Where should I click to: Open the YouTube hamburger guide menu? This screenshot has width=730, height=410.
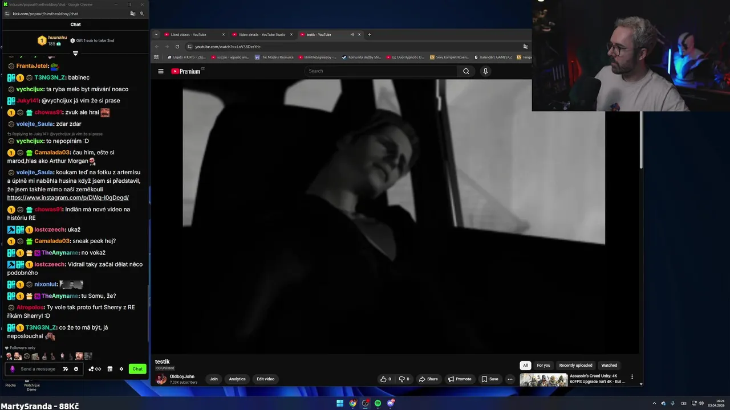(x=161, y=71)
